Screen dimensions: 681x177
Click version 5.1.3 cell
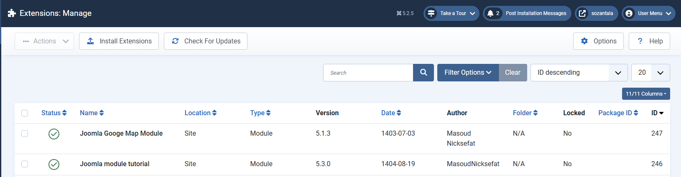[323, 134]
